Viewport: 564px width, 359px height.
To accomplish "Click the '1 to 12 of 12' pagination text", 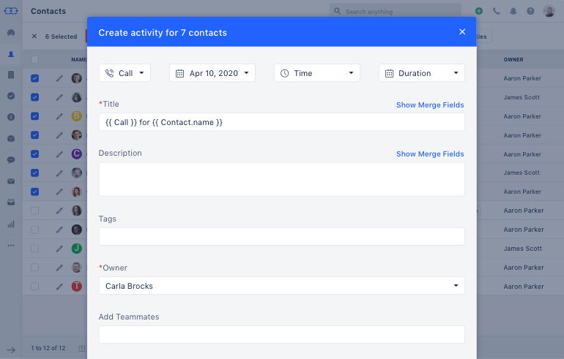I will (48, 348).
